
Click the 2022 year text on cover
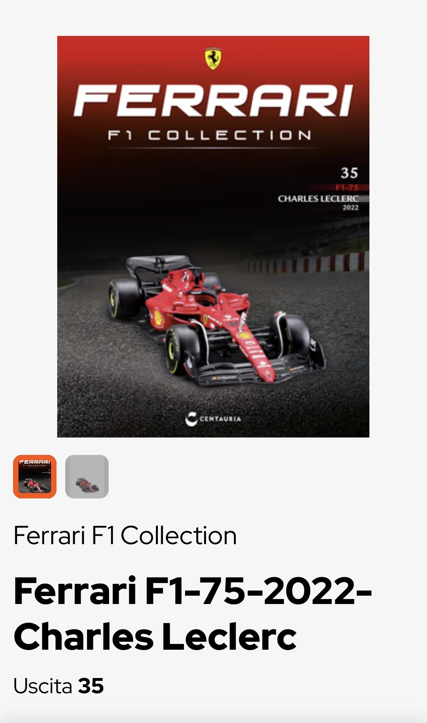[350, 208]
